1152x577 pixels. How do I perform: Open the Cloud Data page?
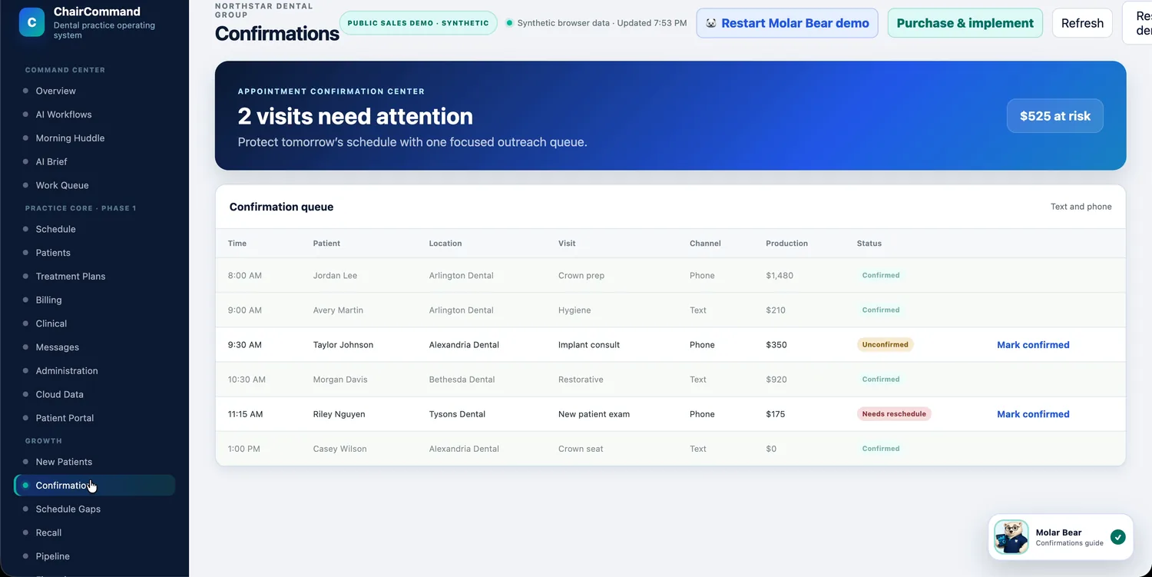tap(60, 394)
